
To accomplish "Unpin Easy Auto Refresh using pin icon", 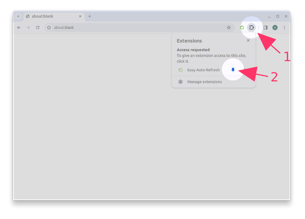I will click(233, 70).
